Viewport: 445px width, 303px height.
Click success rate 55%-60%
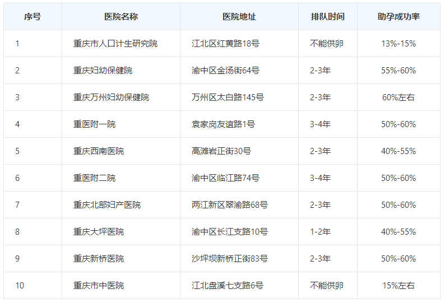(x=398, y=71)
